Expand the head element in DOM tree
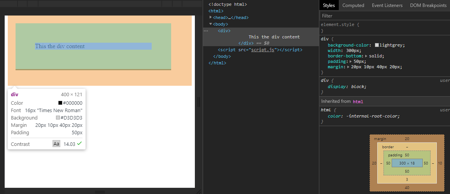 (x=211, y=17)
